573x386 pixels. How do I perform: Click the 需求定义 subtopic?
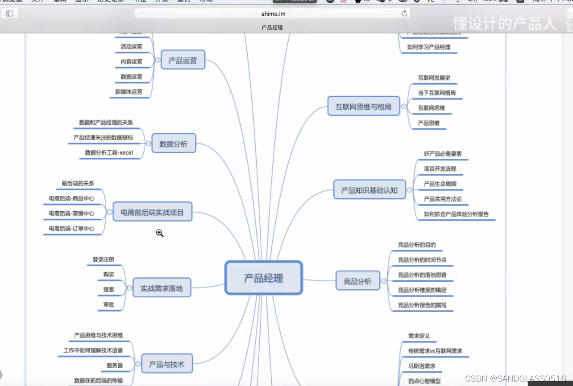click(419, 336)
